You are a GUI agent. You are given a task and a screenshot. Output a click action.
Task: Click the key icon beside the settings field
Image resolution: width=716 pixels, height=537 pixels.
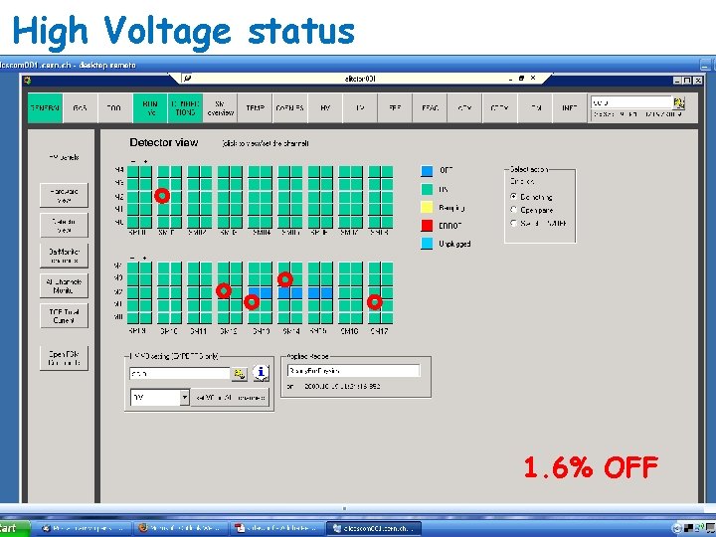point(240,374)
